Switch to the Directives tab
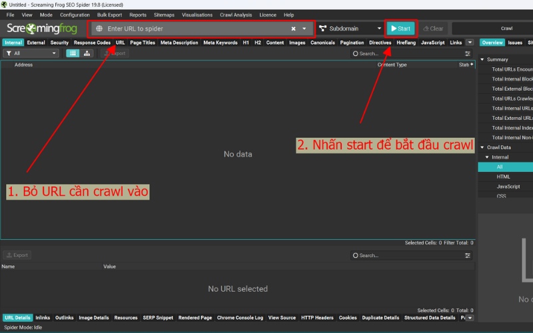Viewport: 533px width, 333px height. [380, 43]
